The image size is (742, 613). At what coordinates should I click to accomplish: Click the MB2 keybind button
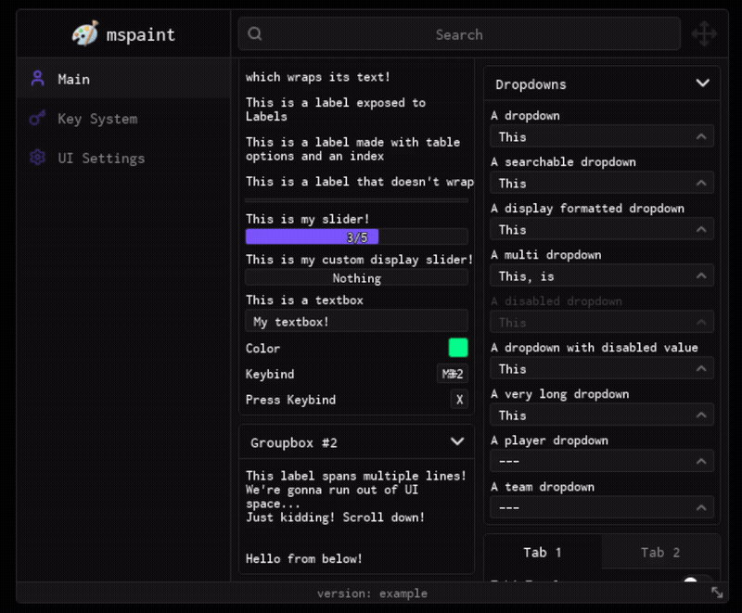tap(453, 374)
